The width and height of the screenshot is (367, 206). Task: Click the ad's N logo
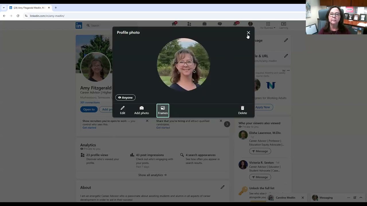tap(271, 85)
